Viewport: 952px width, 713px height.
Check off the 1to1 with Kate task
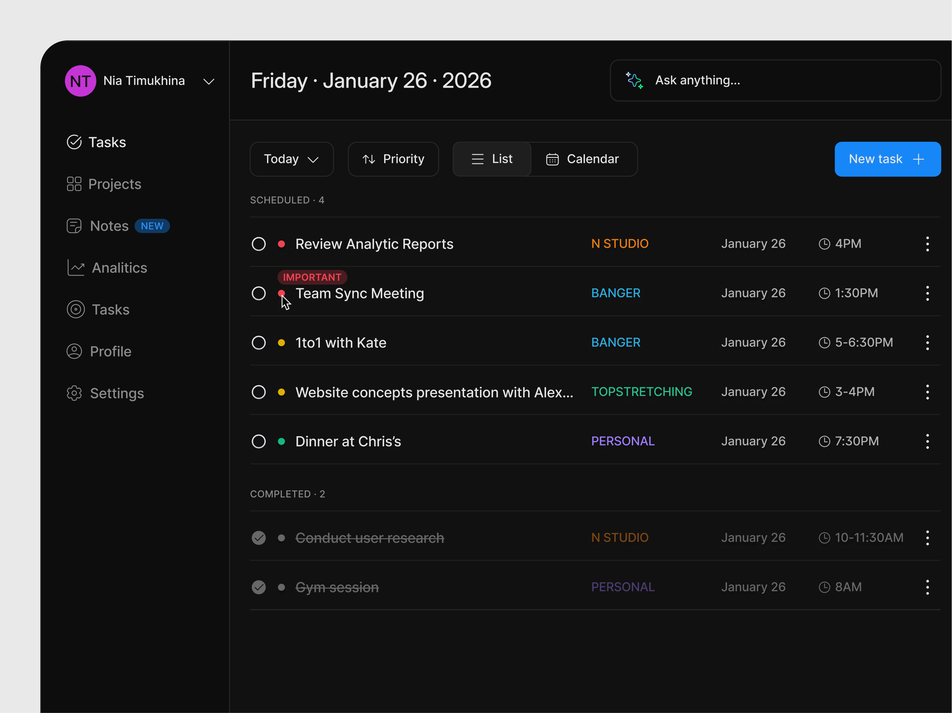click(259, 342)
